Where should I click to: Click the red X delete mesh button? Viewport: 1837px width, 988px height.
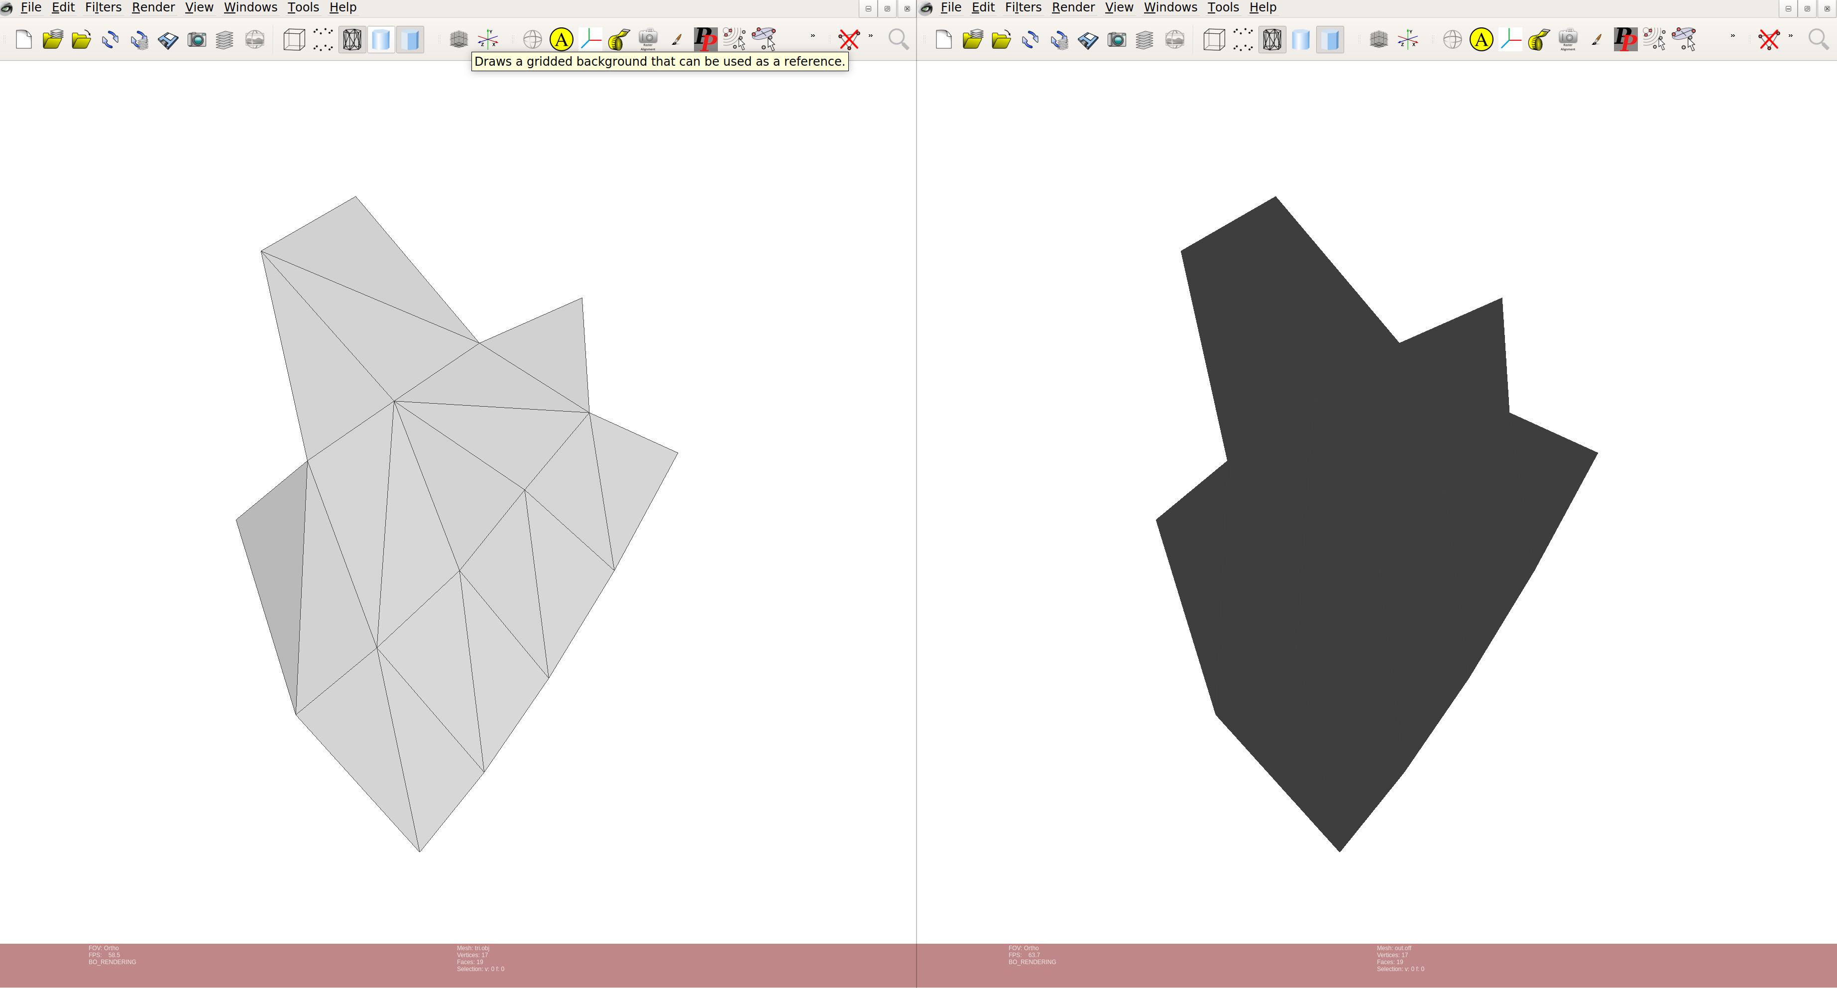click(x=849, y=39)
